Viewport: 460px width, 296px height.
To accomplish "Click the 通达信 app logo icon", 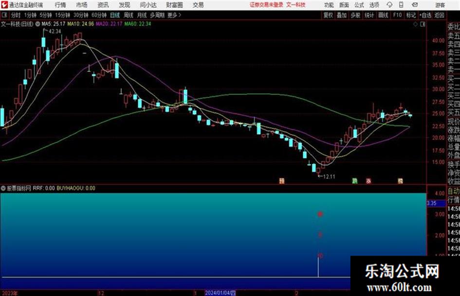I will click(4, 4).
